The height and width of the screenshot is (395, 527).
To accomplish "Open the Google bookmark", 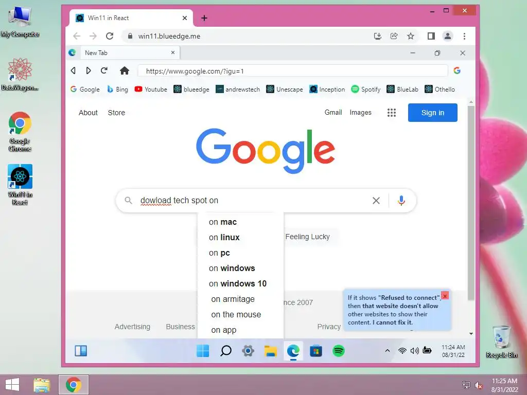I will (x=85, y=89).
